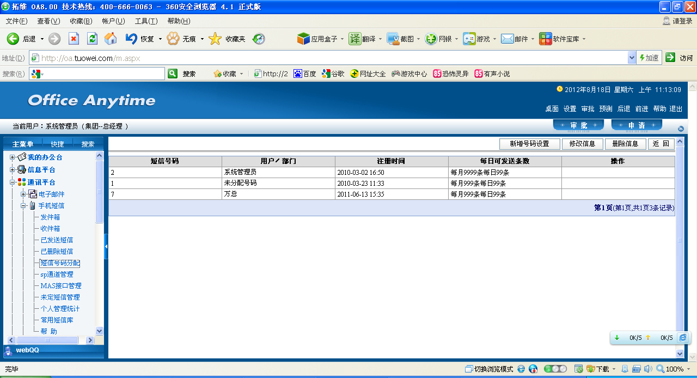Open the 应用盒子 app box icon
The height and width of the screenshot is (378, 697).
(x=303, y=39)
